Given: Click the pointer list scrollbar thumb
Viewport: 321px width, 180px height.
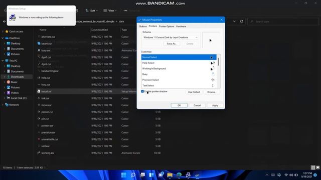Looking at the screenshot, I should click(x=219, y=61).
